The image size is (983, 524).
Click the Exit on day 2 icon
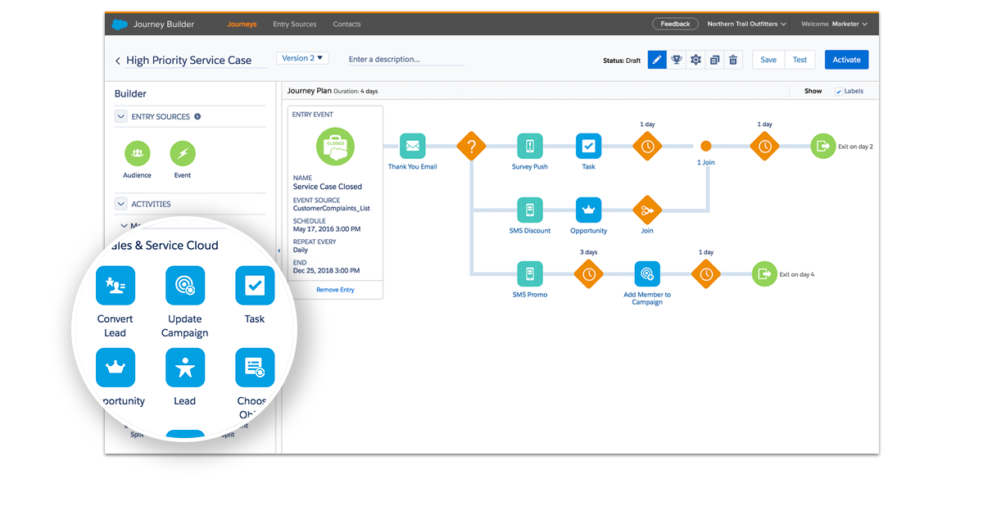click(x=822, y=147)
